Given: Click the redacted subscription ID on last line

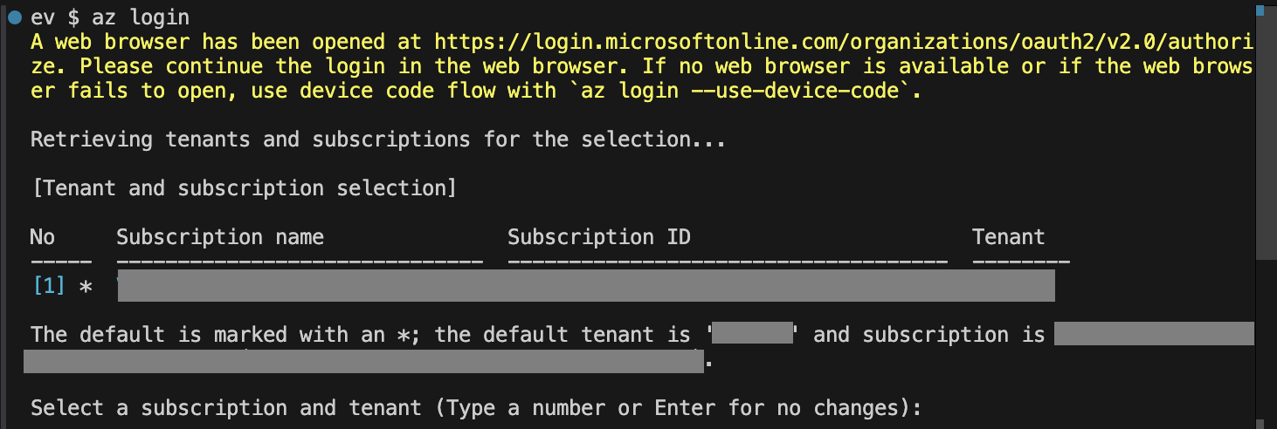Looking at the screenshot, I should click(x=363, y=360).
